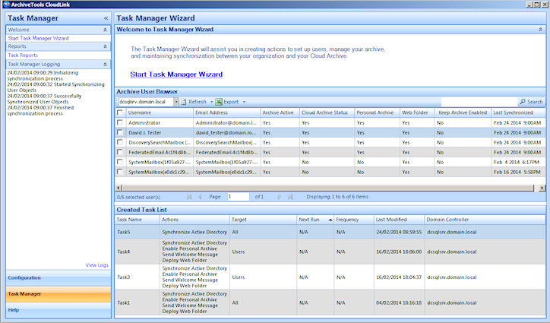
Task: Click the page number input box
Action: click(239, 197)
